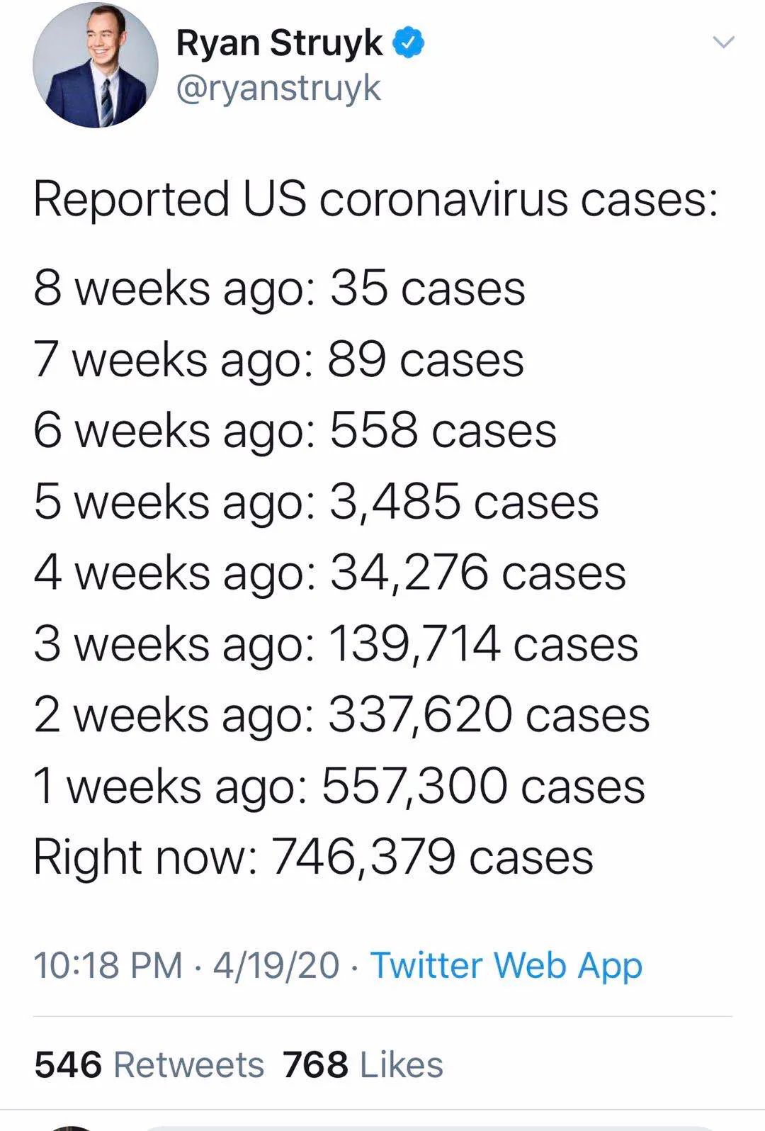Open Ryan Struyk's profile picture
The image size is (765, 1131).
95,65
